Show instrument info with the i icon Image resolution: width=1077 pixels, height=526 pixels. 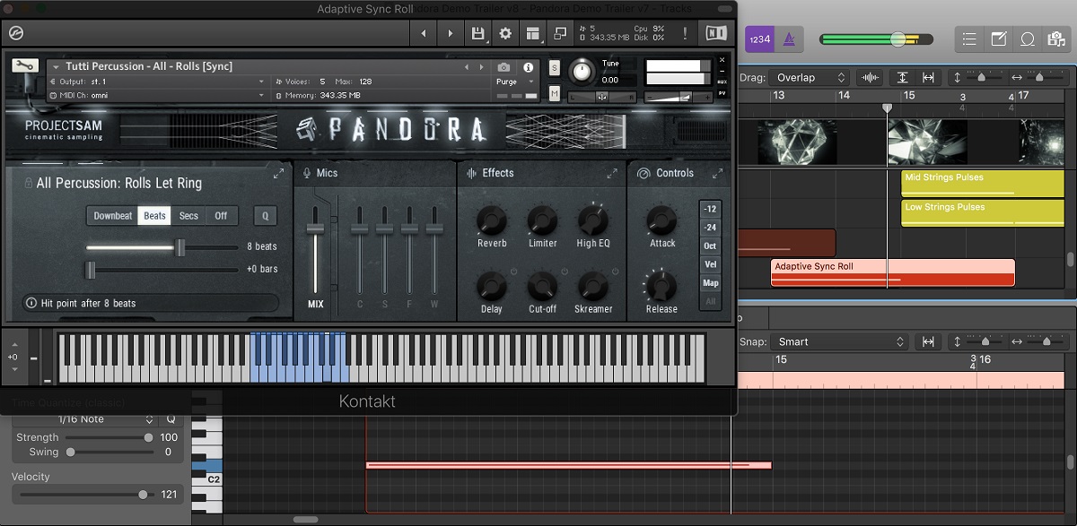point(529,67)
